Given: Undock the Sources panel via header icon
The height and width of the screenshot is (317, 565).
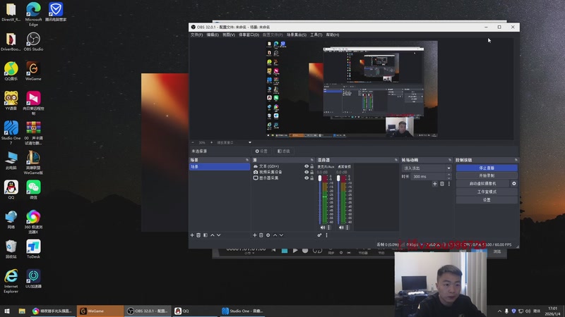Looking at the screenshot, I should pyautogui.click(x=312, y=160).
